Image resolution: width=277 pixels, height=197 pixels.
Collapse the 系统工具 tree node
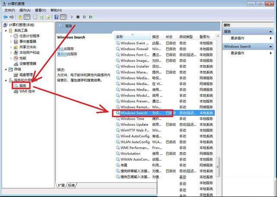(x=6, y=31)
